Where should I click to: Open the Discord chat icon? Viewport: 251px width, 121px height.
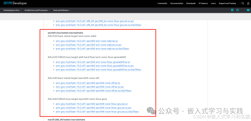click(232, 10)
